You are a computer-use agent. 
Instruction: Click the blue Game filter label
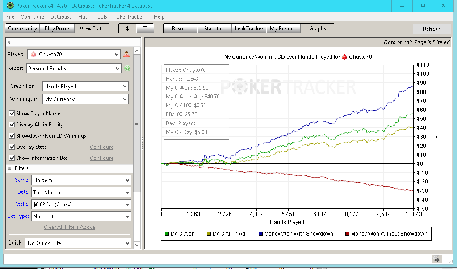(22, 180)
